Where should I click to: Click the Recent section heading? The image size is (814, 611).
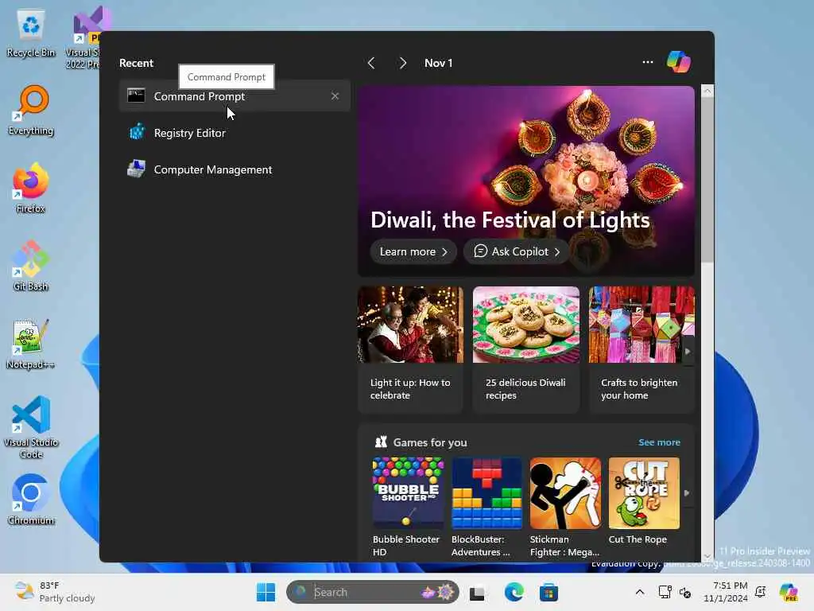(x=136, y=63)
